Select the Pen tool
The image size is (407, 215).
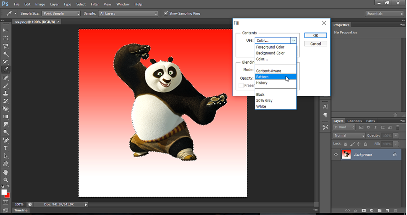tap(6, 140)
